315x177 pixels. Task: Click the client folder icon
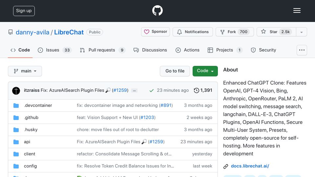pyautogui.click(x=16, y=154)
